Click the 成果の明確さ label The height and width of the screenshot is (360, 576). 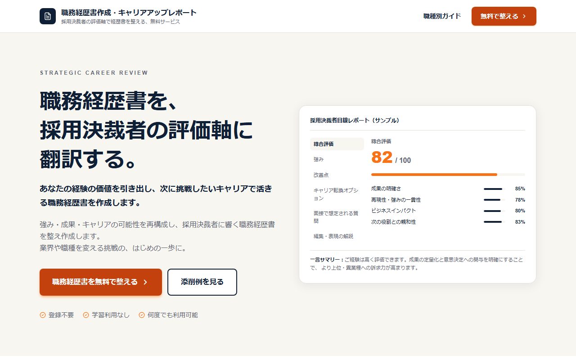(386, 189)
